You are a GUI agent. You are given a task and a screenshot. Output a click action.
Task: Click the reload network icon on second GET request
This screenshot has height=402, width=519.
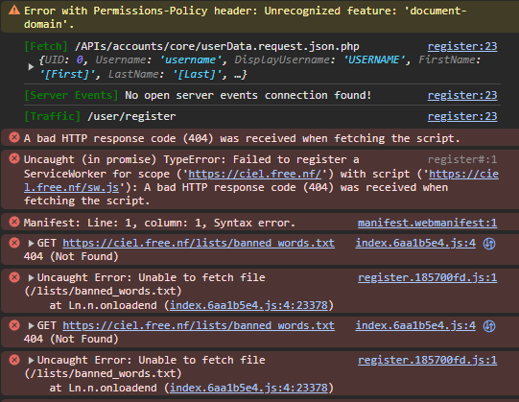tap(489, 326)
